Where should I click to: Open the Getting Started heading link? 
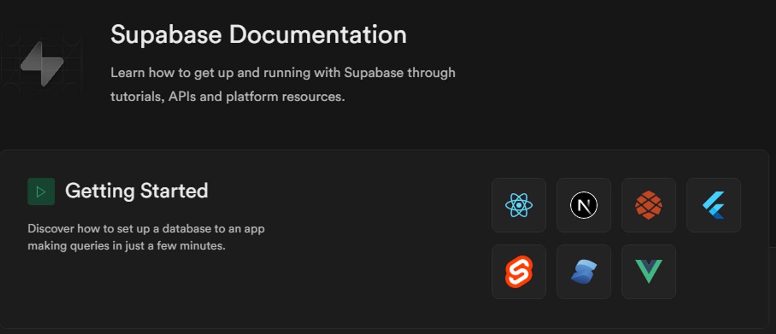(x=137, y=191)
